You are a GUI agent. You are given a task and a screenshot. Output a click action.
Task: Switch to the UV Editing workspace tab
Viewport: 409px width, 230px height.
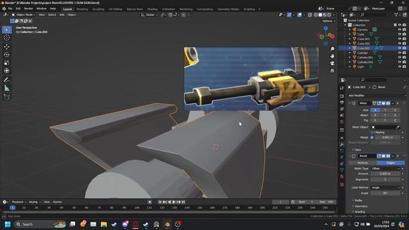click(115, 9)
